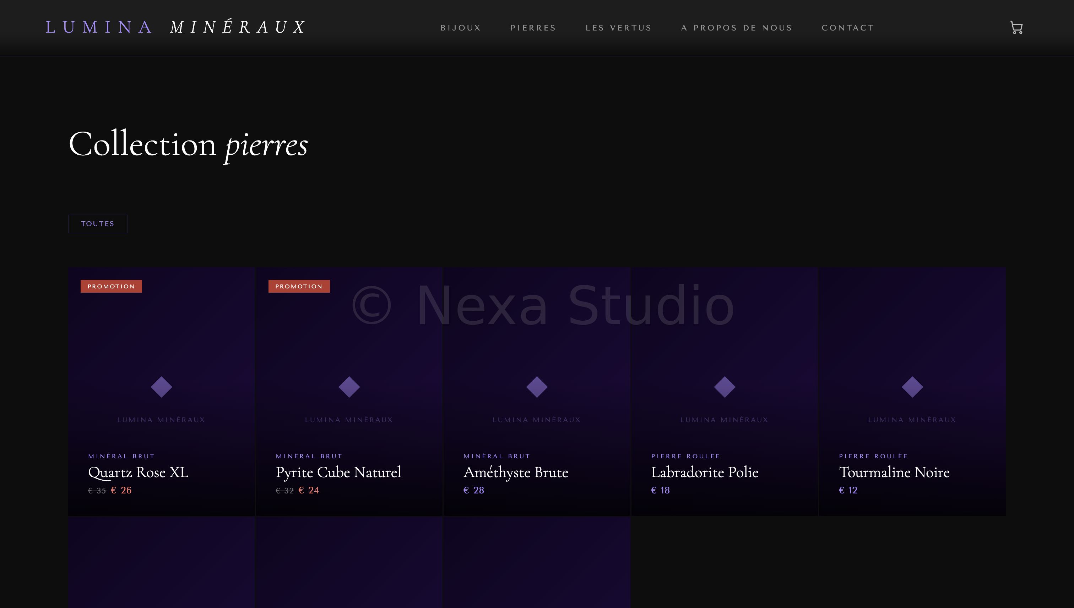This screenshot has width=1074, height=608.
Task: Open the Améthyste Brute product title
Action: [515, 472]
